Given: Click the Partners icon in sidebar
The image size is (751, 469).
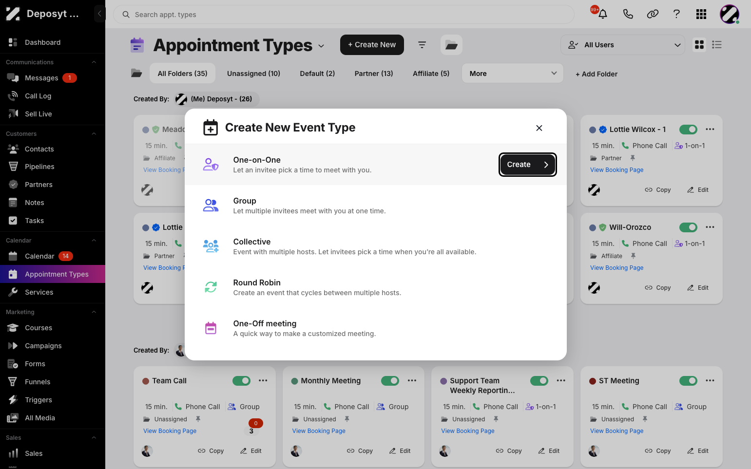Looking at the screenshot, I should (13, 185).
